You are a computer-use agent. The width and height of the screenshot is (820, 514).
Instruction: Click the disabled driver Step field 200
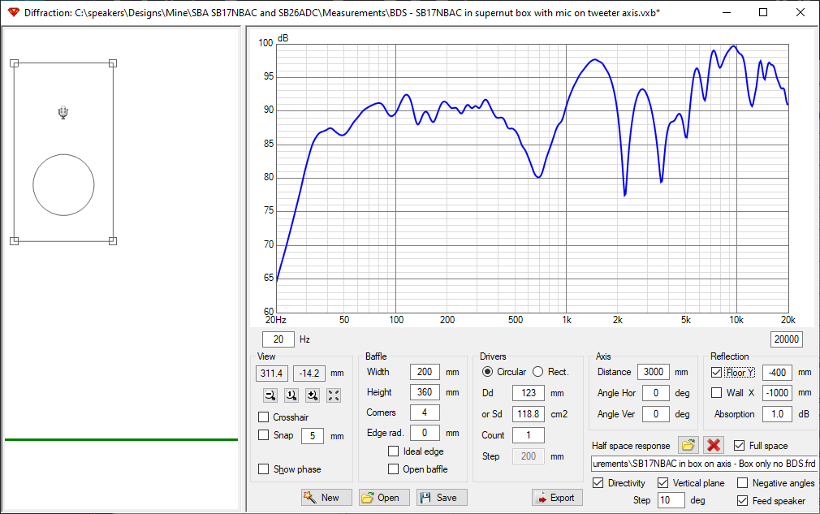pyautogui.click(x=529, y=456)
